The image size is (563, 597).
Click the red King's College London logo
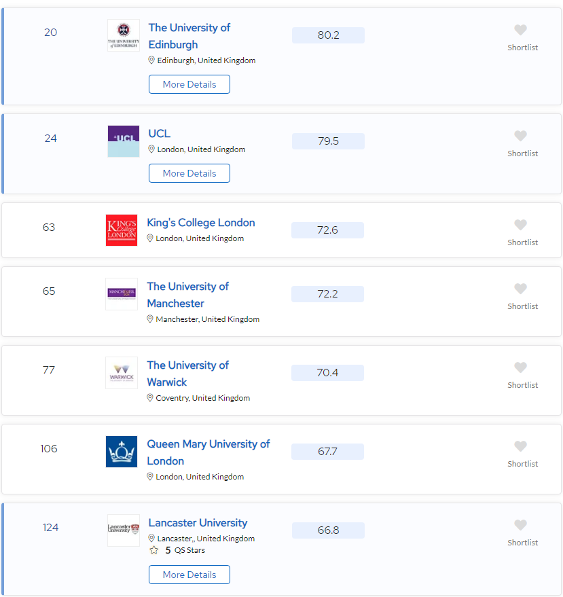click(122, 230)
